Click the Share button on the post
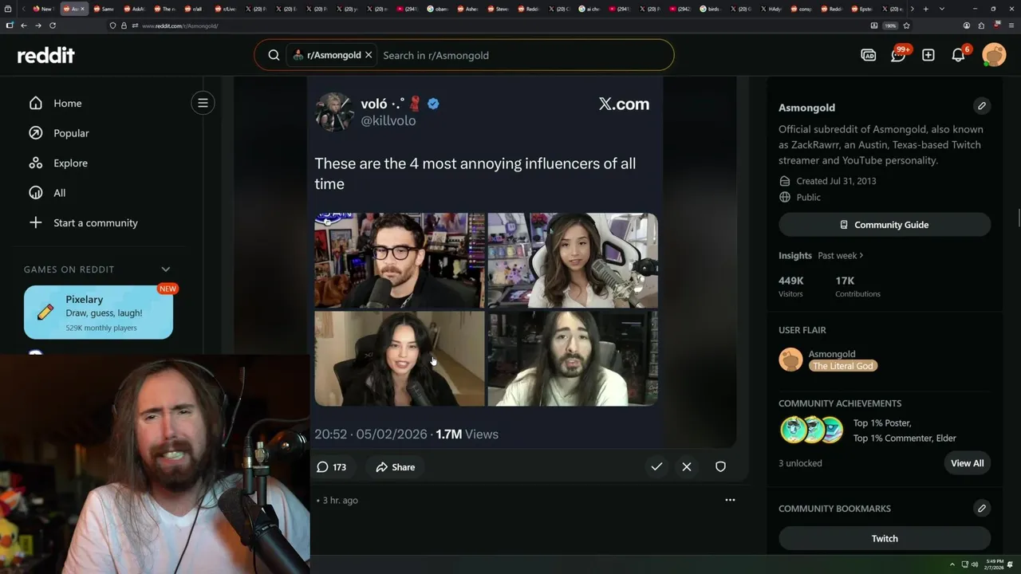 tap(396, 467)
